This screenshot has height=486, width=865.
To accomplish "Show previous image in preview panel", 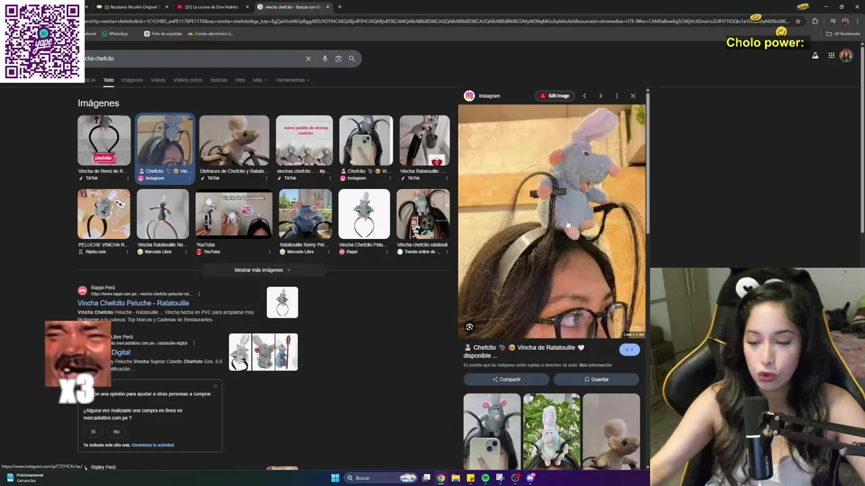I will (585, 96).
